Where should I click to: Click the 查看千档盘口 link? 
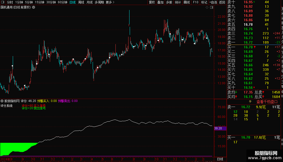click(x=267, y=102)
